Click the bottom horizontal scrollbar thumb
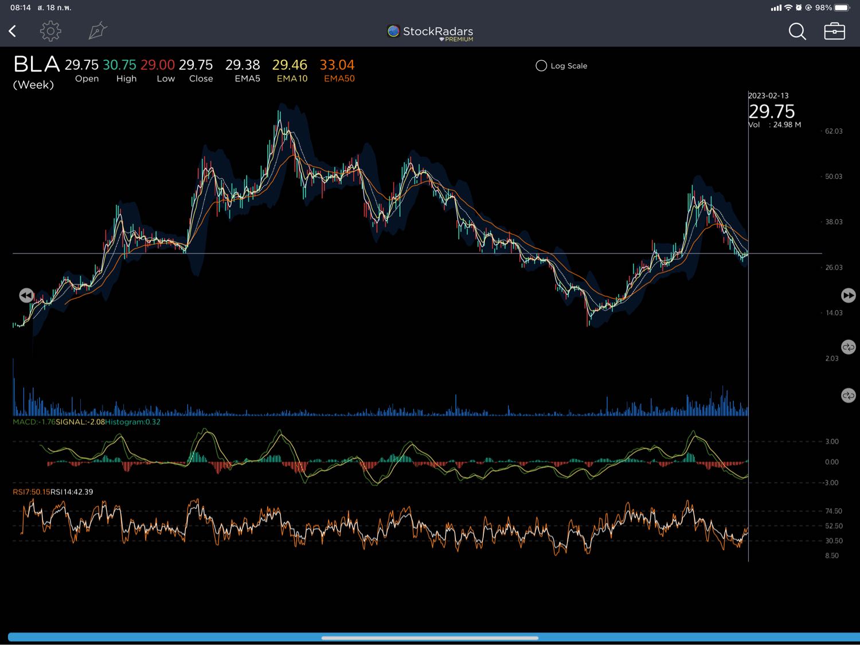The image size is (860, 645). click(x=430, y=638)
